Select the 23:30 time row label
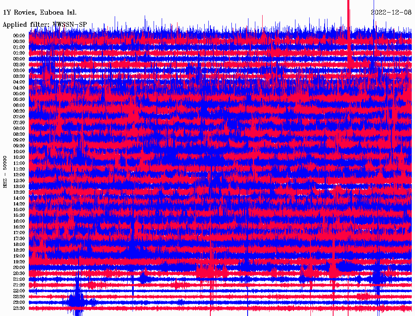 pos(19,308)
